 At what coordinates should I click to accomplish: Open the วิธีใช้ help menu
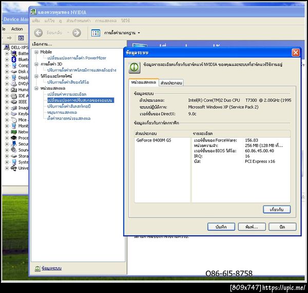pos(126,21)
